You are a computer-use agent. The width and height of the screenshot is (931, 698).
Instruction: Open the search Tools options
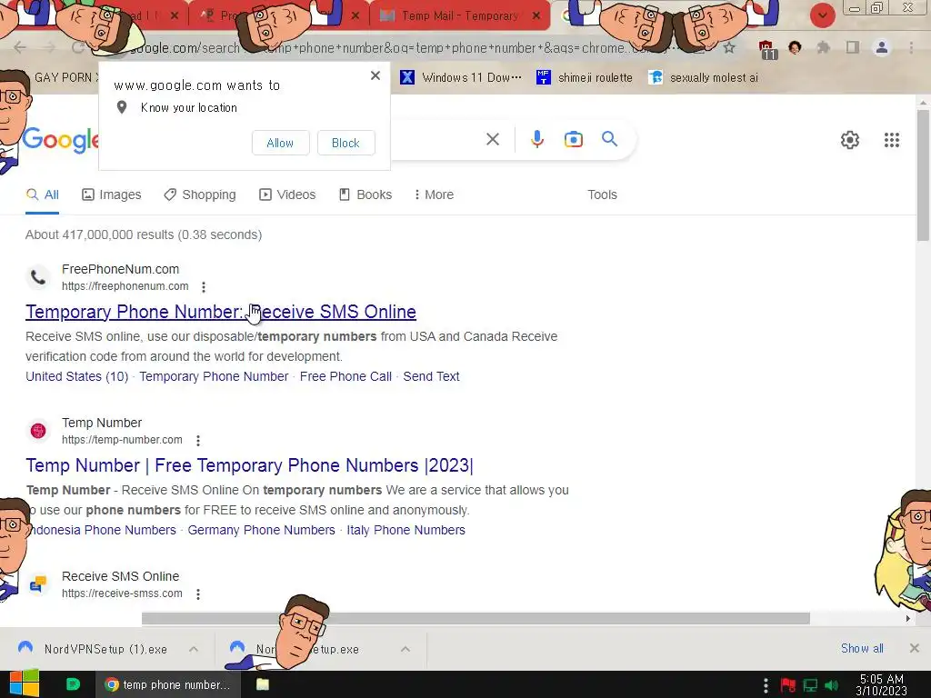602,194
